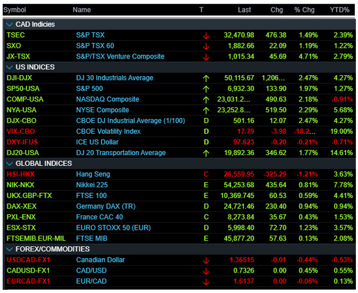Select the ESX-STX symbol

(x=21, y=228)
